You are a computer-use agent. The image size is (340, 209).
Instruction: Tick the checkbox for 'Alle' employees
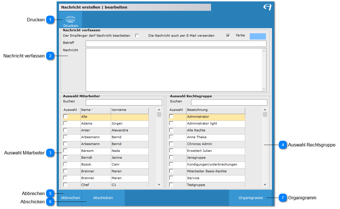pyautogui.click(x=65, y=117)
